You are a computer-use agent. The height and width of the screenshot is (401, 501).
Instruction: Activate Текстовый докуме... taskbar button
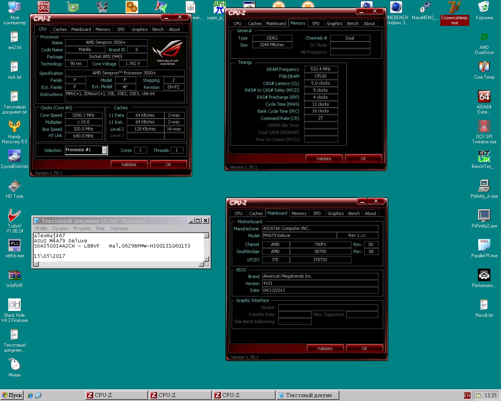click(x=307, y=395)
